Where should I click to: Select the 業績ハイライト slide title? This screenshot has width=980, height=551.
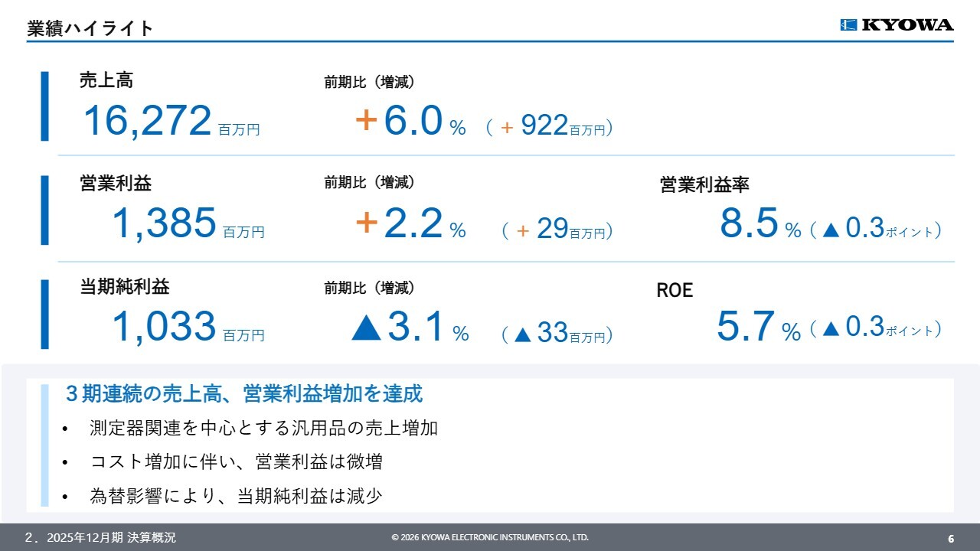tap(90, 29)
